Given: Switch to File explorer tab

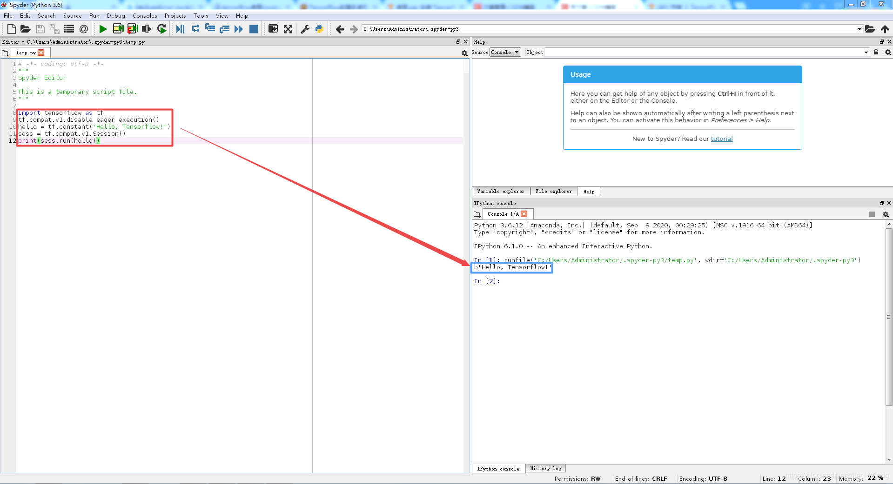Looking at the screenshot, I should pos(553,191).
